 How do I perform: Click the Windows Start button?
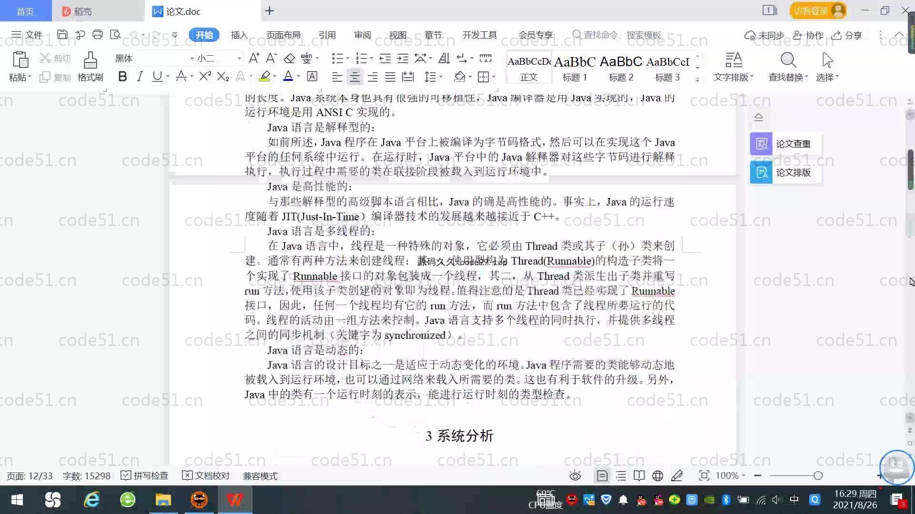point(17,500)
